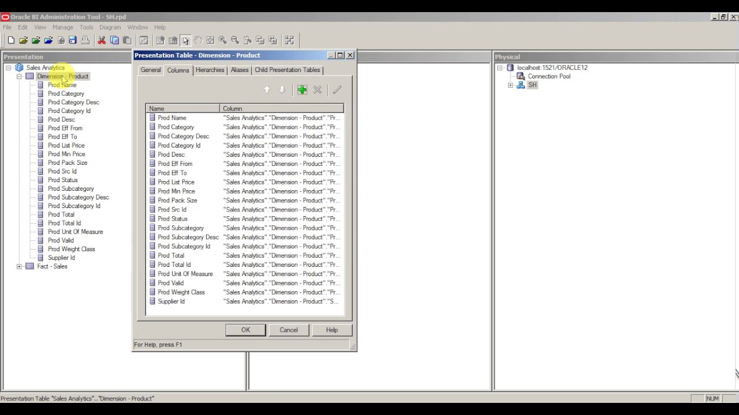Click the zoom in magnifier toolbar icon

coord(223,40)
